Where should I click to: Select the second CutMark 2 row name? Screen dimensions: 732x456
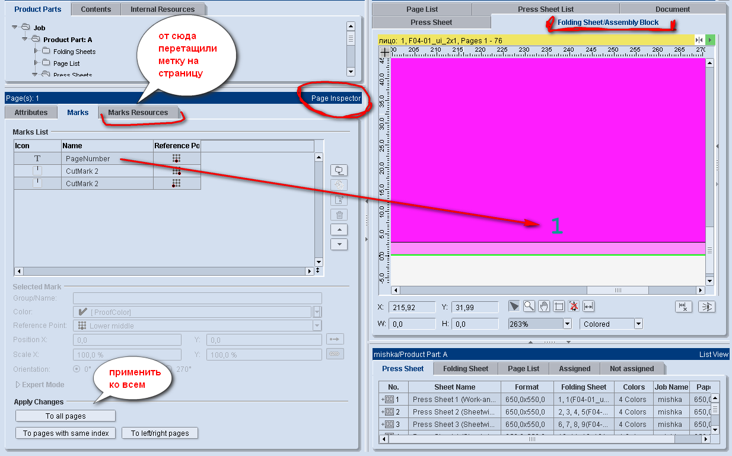coord(82,183)
